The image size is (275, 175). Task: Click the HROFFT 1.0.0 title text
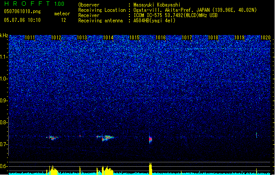point(34,3)
